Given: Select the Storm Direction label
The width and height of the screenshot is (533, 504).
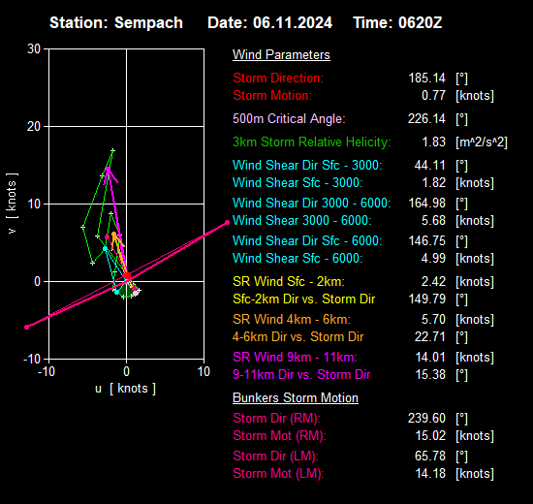Looking at the screenshot, I should pyautogui.click(x=278, y=78).
